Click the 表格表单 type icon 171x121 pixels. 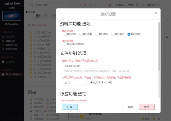31,107
